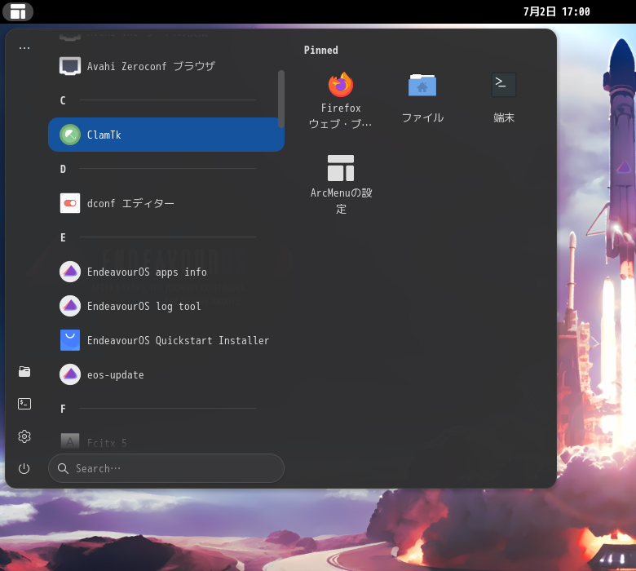636x571 pixels.
Task: Click the "F" section letter
Action: click(63, 409)
